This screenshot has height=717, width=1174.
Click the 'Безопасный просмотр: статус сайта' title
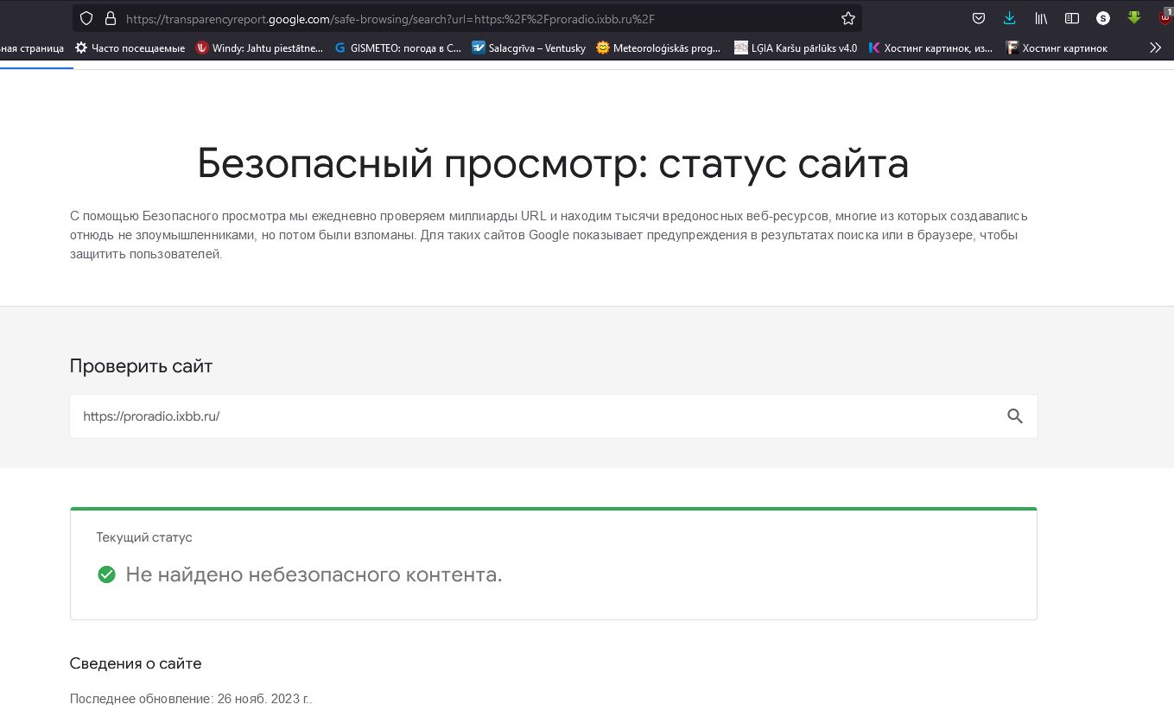tap(553, 163)
